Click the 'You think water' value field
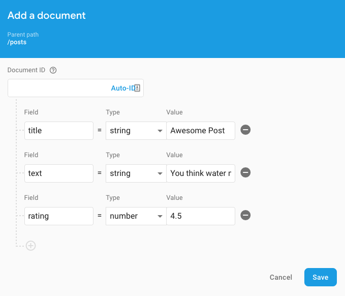The height and width of the screenshot is (296, 345). 201,173
